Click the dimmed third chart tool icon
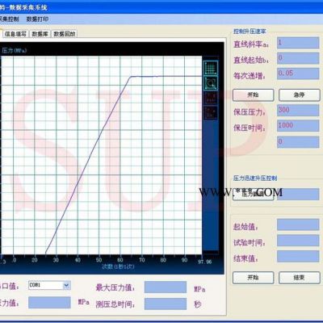Image resolution: width=323 pixels, height=323 pixels. (211, 98)
